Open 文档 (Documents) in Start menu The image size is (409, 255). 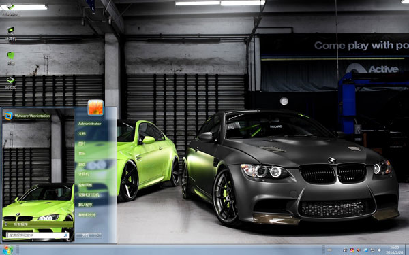[82, 133]
